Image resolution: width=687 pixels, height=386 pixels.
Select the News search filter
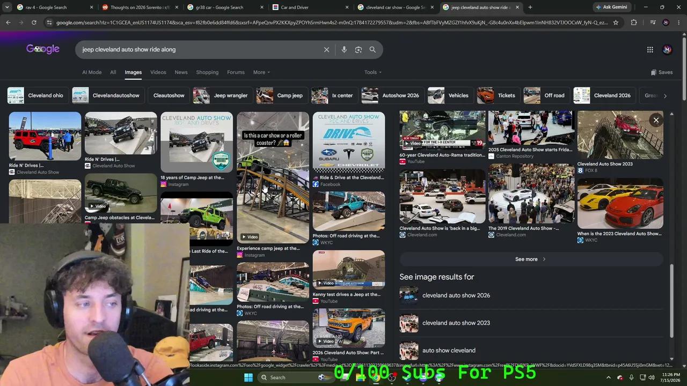point(181,72)
